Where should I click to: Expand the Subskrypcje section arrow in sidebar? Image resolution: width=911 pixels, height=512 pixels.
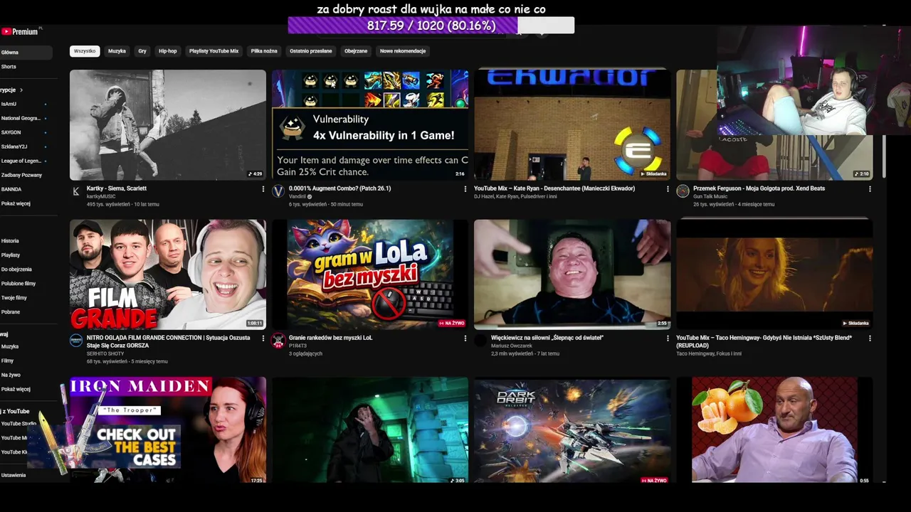[21, 90]
